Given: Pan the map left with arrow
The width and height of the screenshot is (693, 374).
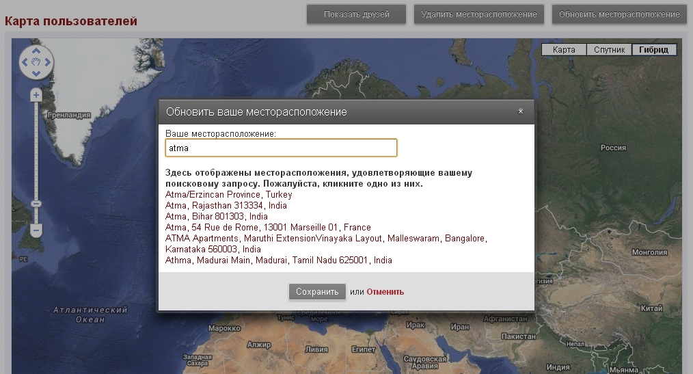Looking at the screenshot, I should (x=25, y=62).
